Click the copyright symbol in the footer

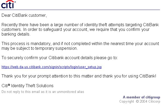[x=137, y=102]
